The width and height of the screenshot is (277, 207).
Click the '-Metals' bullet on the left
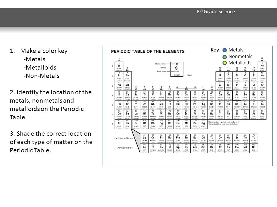[34, 59]
